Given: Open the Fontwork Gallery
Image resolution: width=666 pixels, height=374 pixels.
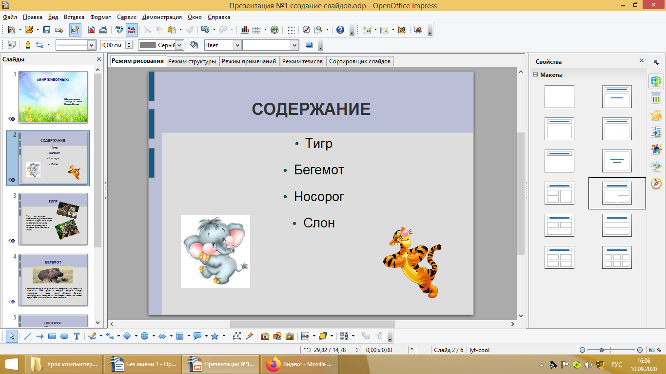Looking at the screenshot, I should [x=265, y=336].
